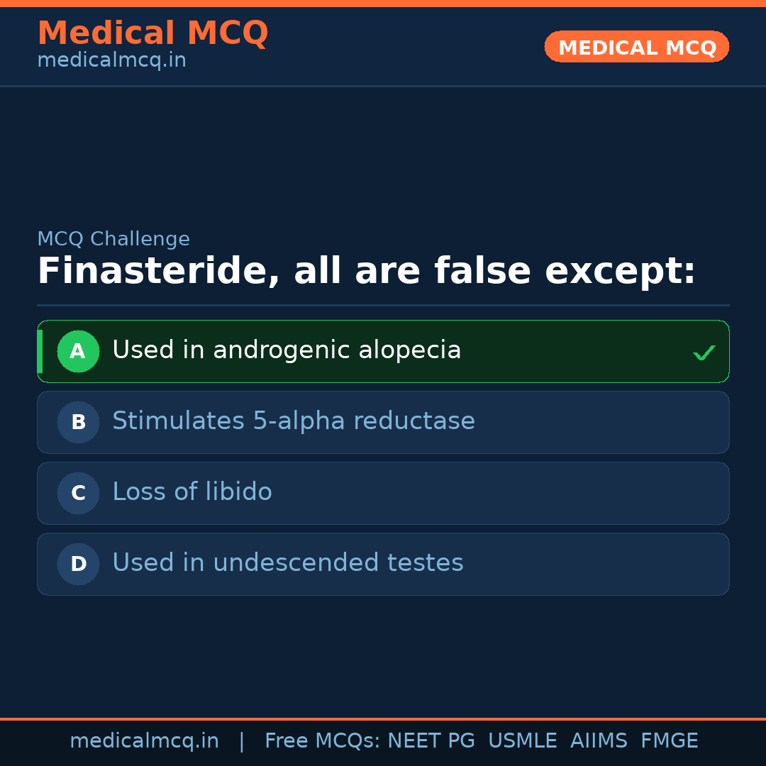766x766 pixels.
Task: Click the green accent bar on option A
Action: (40, 351)
